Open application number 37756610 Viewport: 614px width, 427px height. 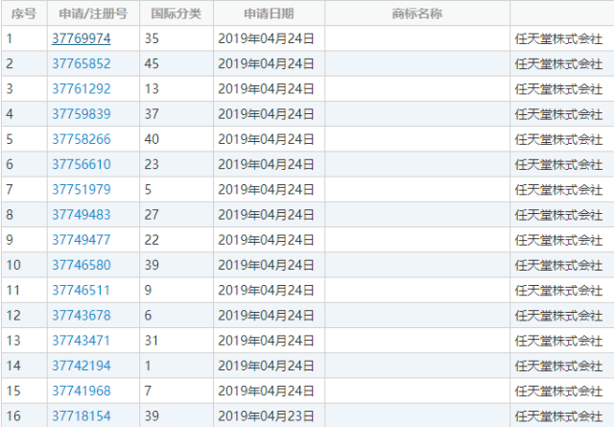82,164
